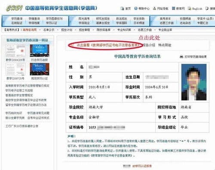Click 专业知识库 hot topic link
Screen dimensions: 215x170
[x=124, y=30]
